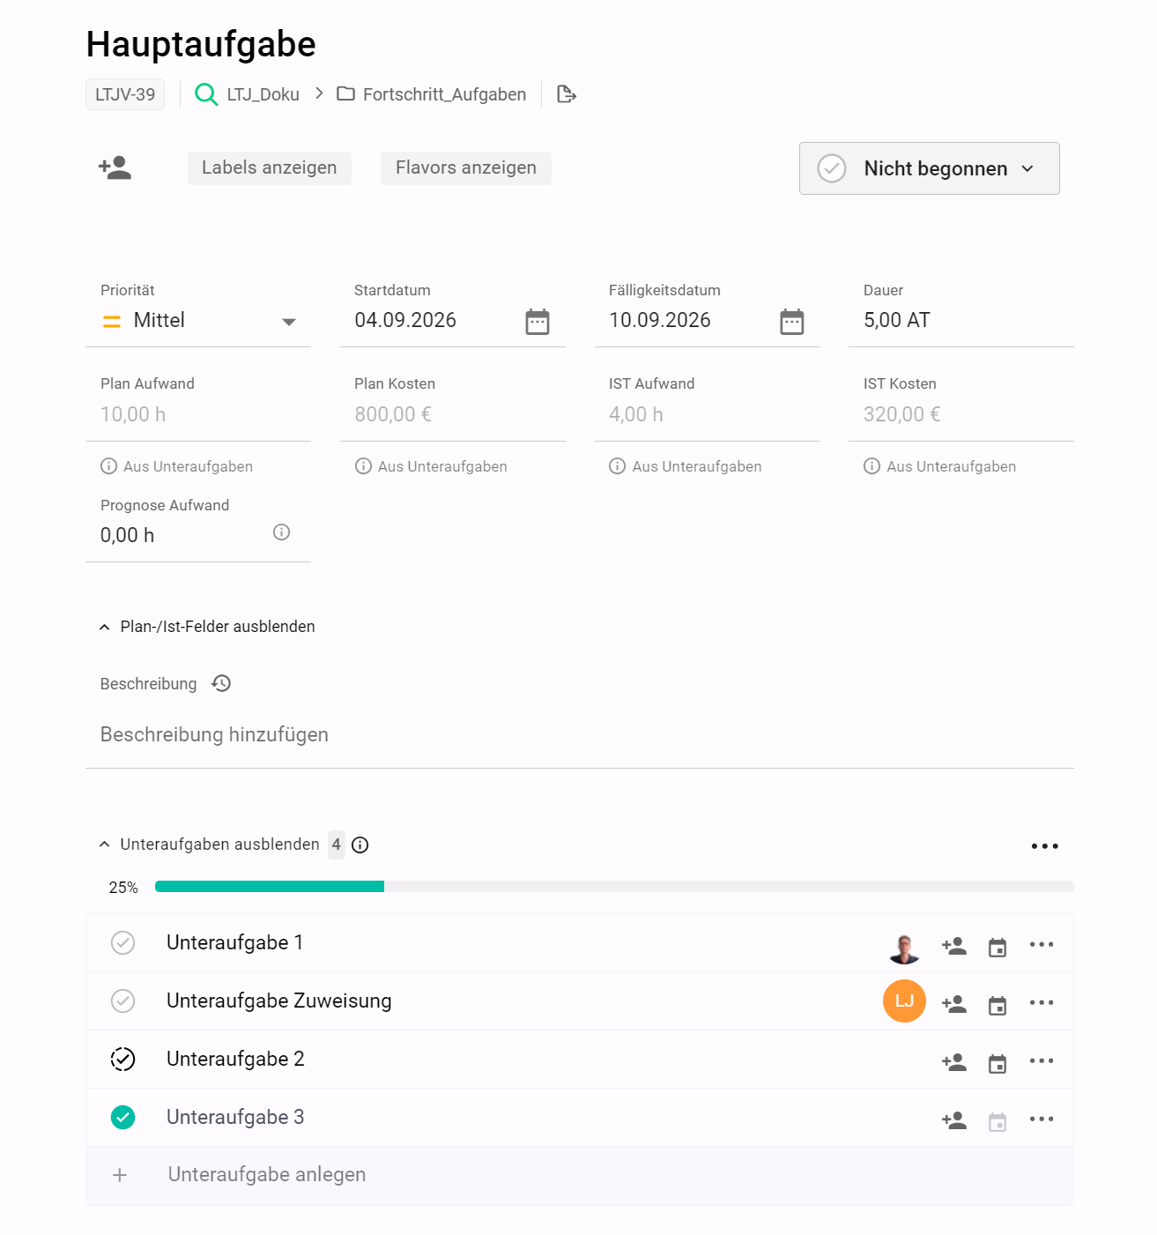Assign a person to Unteraufgabe Zuweisung
This screenshot has width=1157, height=1235.
coord(954,1004)
